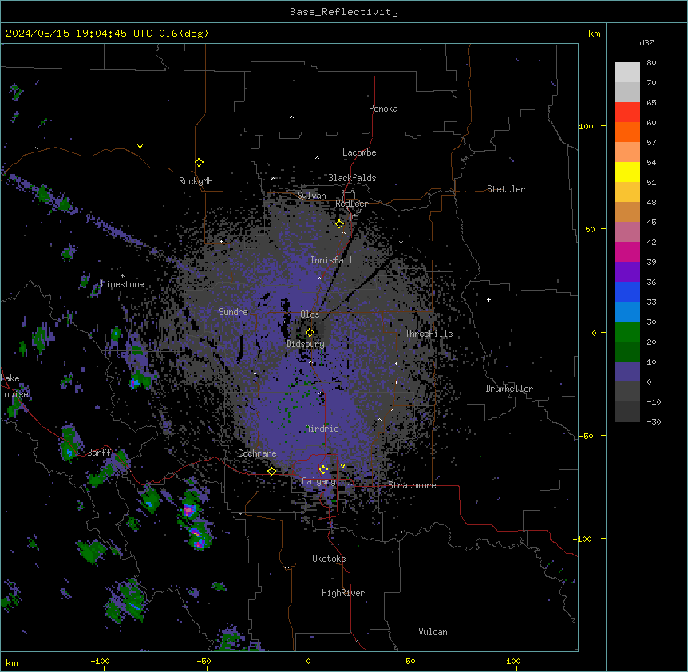Click the -100 tick on the bottom axis
Screen dimensions: 688x672
[x=100, y=661]
